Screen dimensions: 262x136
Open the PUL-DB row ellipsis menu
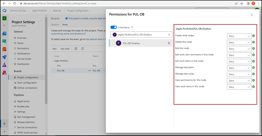(89, 71)
